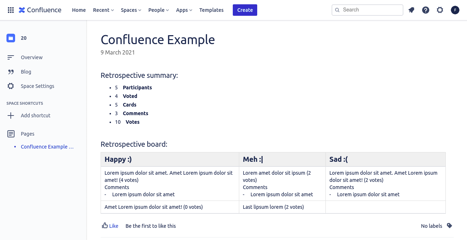The width and height of the screenshot is (467, 240).
Task: Open the Atlassian apps grid switcher
Action: 11,10
